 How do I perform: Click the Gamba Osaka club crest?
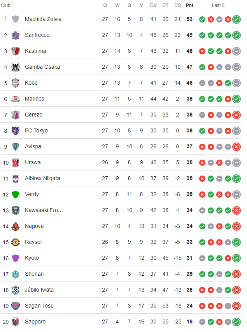tap(16, 67)
